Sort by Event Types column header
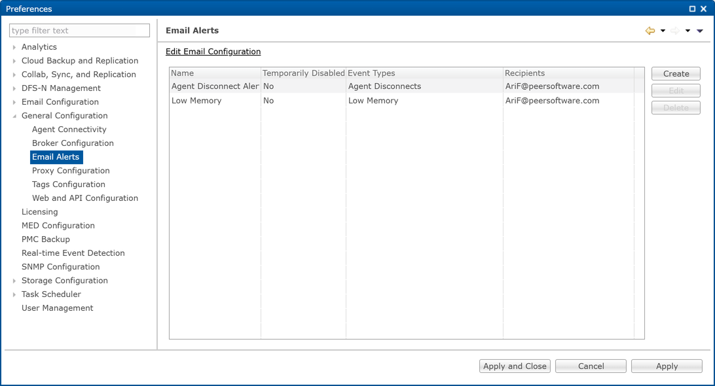Image resolution: width=715 pixels, height=386 pixels. [424, 73]
